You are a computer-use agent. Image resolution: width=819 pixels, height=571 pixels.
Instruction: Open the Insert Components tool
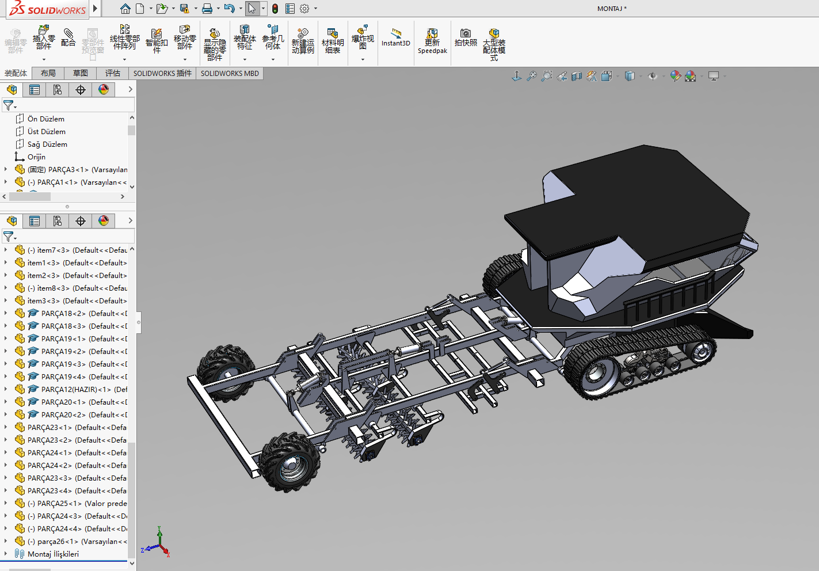[x=43, y=40]
